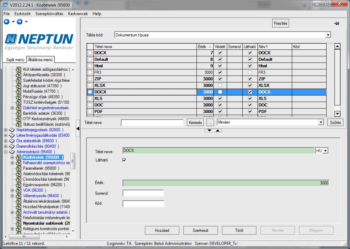350x249 pixels.
Task: Click the Szűrés button
Action: tap(335, 122)
